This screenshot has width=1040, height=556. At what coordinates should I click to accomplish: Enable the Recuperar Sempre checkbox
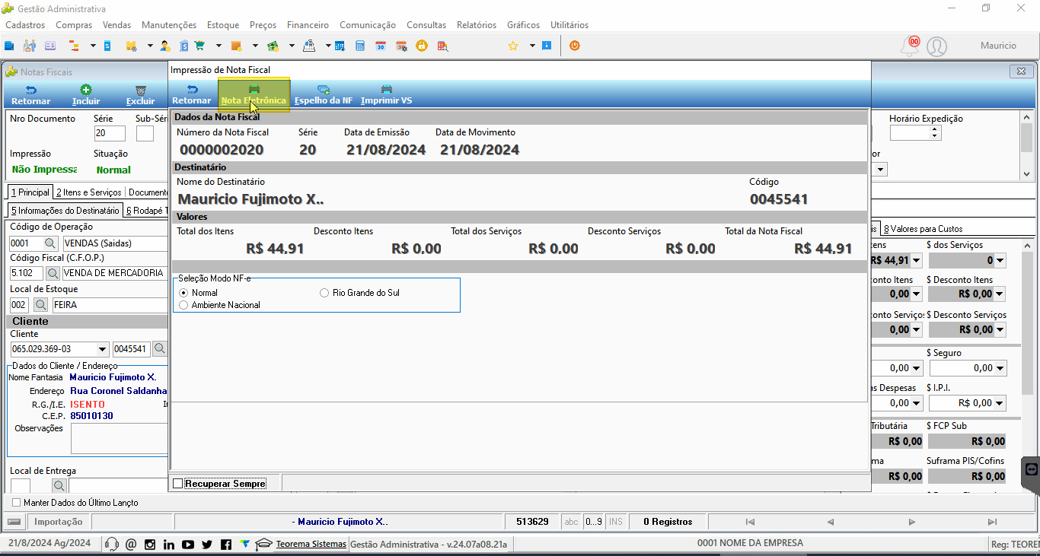(178, 484)
